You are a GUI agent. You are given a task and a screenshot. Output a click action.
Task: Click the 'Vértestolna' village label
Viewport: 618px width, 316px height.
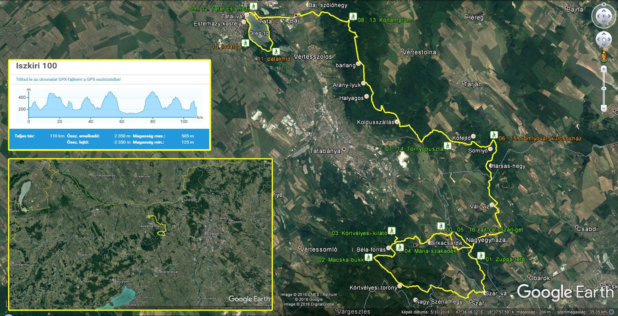coord(419,52)
